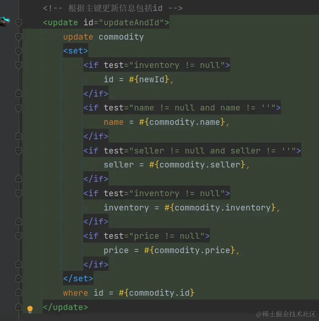Fold the price != null if block
The width and height of the screenshot is (319, 321).
pyautogui.click(x=19, y=236)
